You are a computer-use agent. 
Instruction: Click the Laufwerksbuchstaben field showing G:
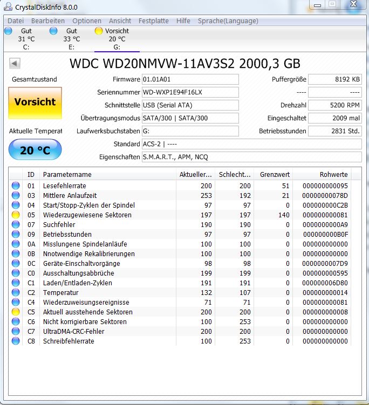tap(190, 131)
